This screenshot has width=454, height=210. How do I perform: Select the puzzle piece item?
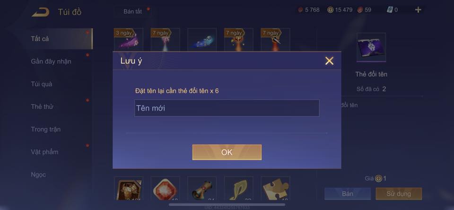275,188
